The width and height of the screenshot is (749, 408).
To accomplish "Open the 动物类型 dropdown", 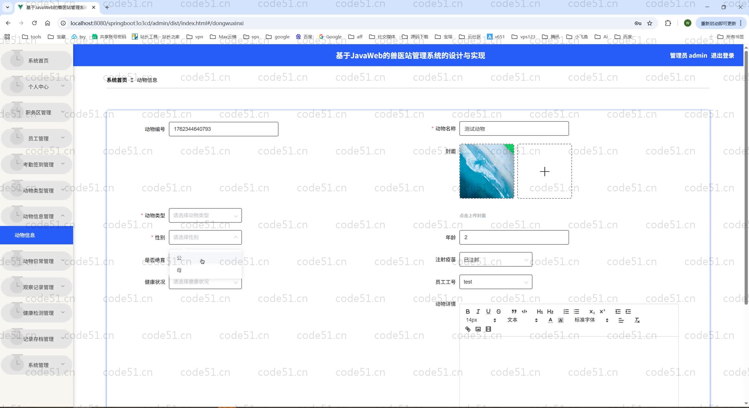I will coord(205,215).
